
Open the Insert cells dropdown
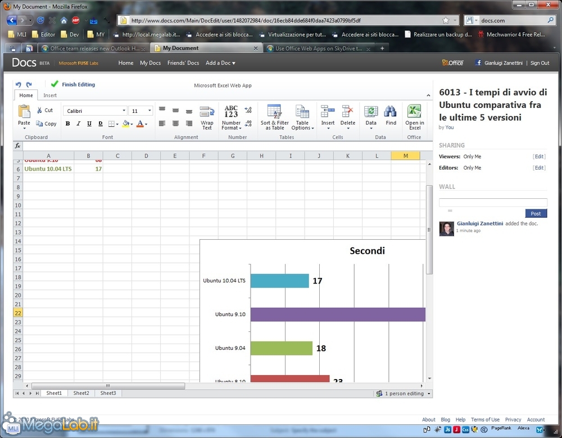coord(328,117)
